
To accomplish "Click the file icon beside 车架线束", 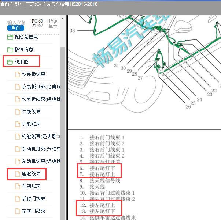I will pyautogui.click(x=18, y=186).
